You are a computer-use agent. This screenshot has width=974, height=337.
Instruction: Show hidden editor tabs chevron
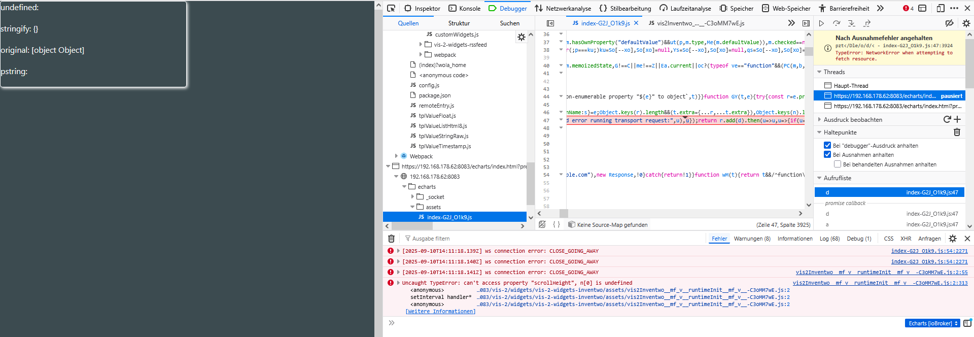791,23
